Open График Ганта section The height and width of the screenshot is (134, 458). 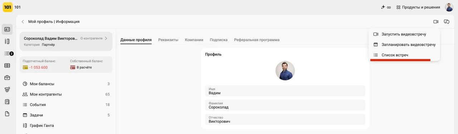pos(66,125)
